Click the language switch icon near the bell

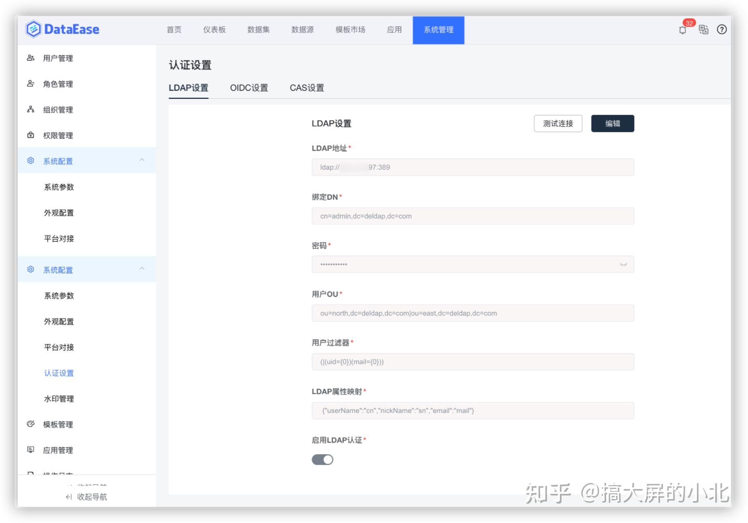(703, 30)
